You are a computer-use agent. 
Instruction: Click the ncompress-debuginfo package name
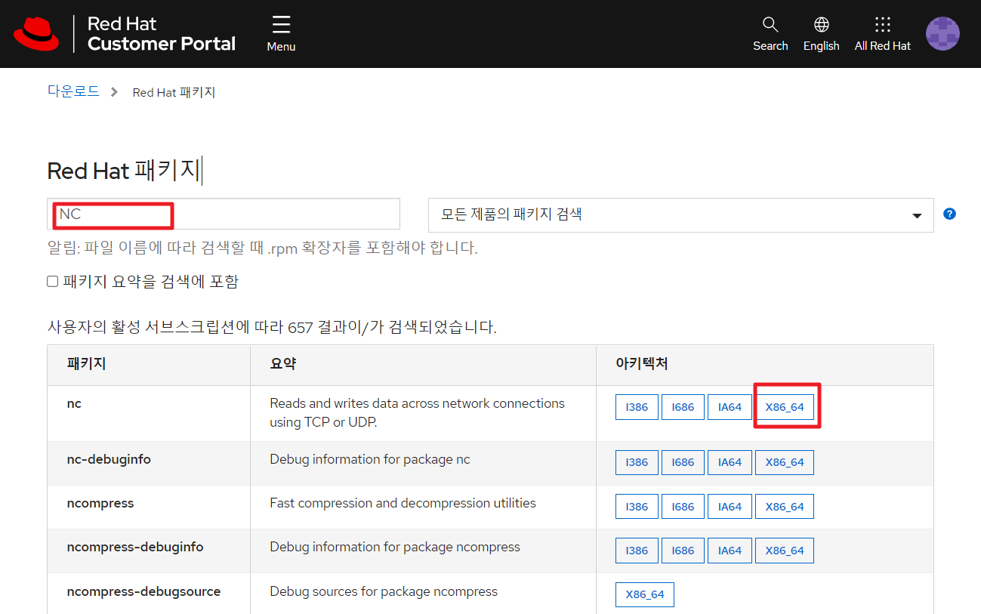(135, 547)
